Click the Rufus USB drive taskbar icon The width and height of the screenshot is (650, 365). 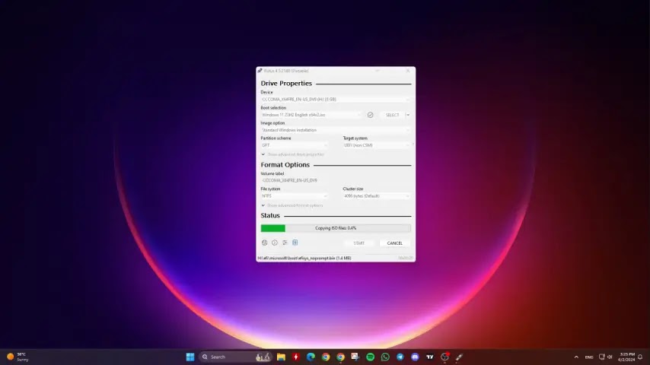coord(459,357)
